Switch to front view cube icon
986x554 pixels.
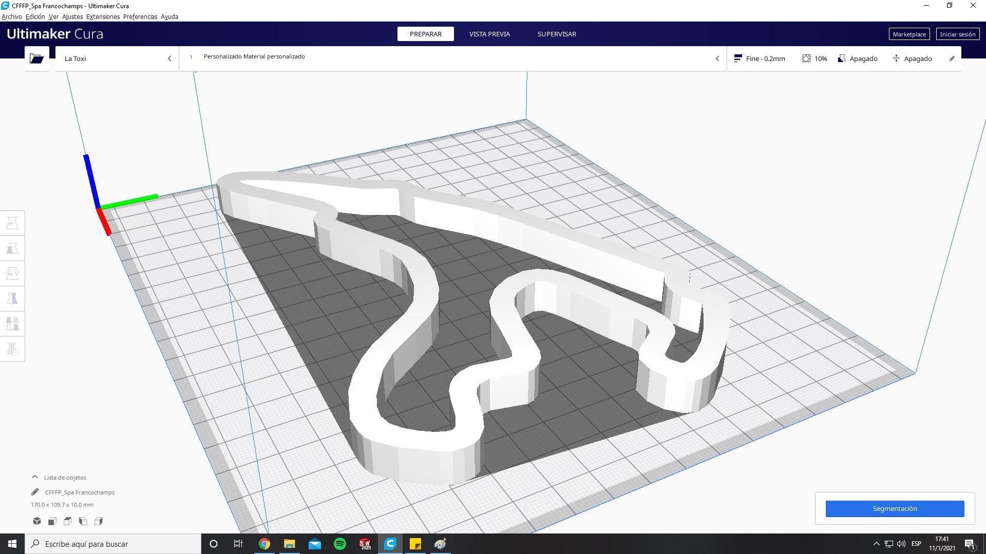(x=52, y=521)
